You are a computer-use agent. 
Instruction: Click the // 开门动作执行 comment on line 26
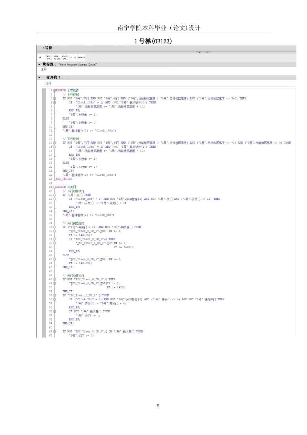[x=73, y=191]
